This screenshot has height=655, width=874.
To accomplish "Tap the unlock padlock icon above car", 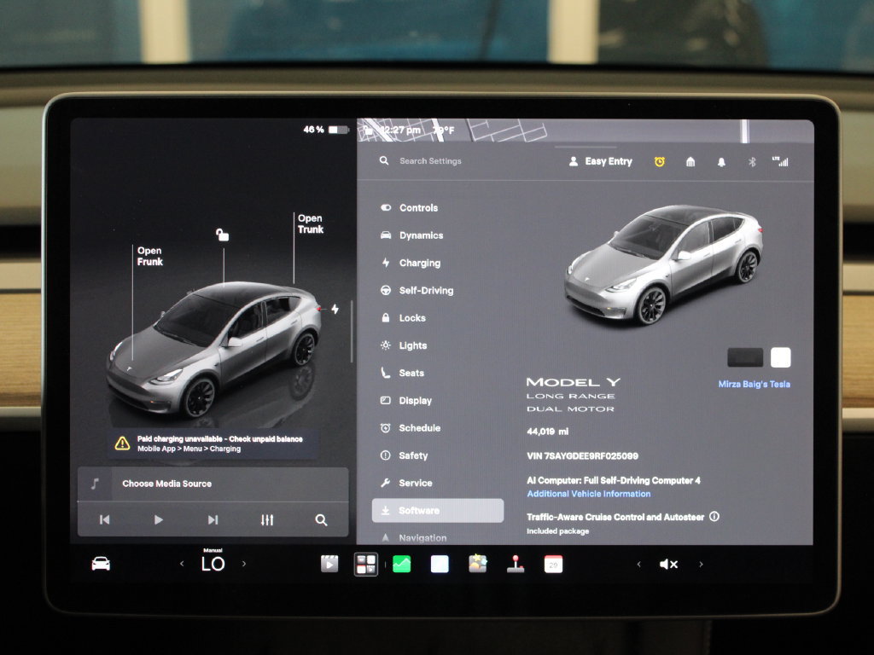I will pyautogui.click(x=223, y=235).
